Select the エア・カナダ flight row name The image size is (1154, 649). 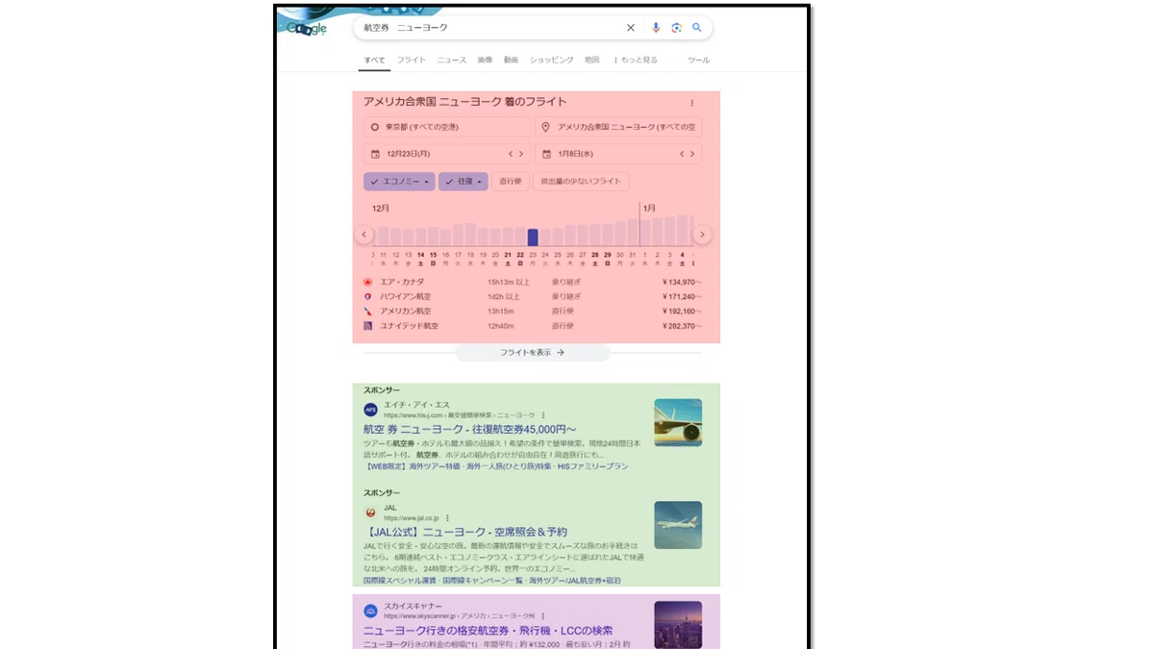(x=402, y=282)
